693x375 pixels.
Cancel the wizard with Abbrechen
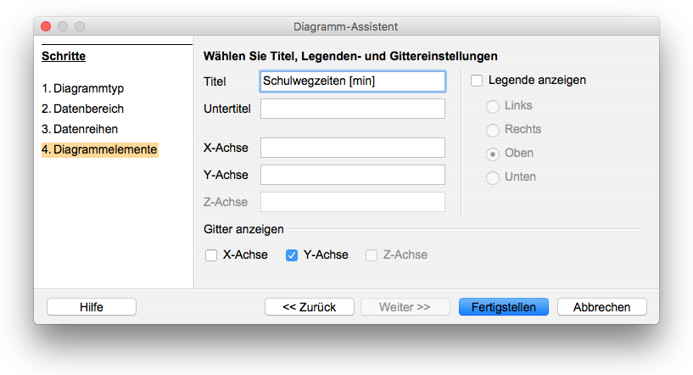[602, 307]
